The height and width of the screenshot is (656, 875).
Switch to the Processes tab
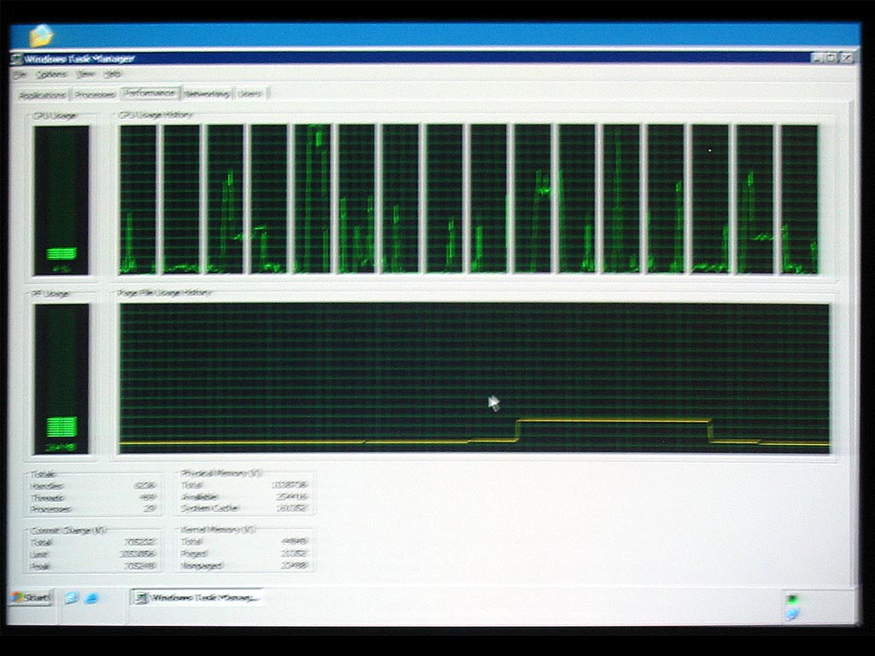95,95
